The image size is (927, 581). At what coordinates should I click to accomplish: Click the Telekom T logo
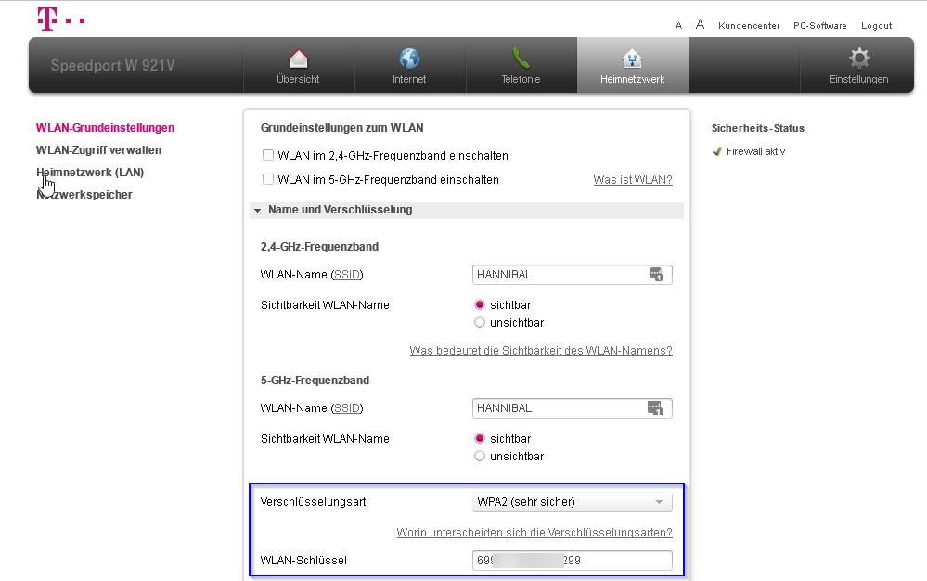coord(45,19)
